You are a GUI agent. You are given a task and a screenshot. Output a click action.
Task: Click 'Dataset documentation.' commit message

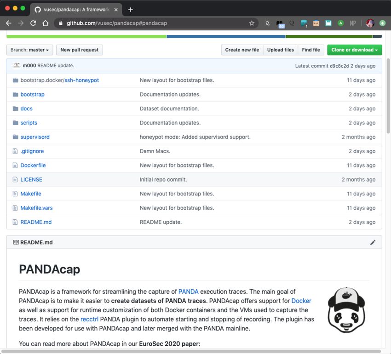pyautogui.click(x=169, y=108)
